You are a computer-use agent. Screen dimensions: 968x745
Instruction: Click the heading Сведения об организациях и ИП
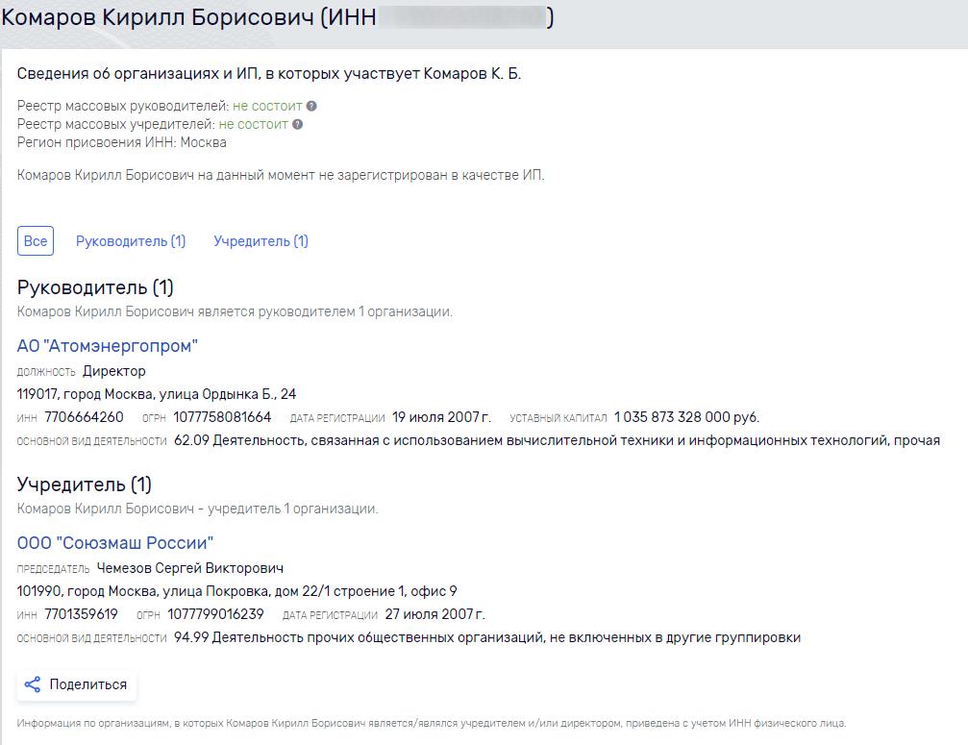coord(269,74)
